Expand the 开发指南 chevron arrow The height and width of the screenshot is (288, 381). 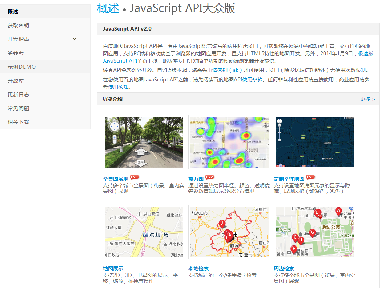(75, 39)
